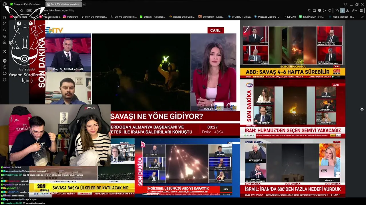Open the CHATBOT MİSSX bookmark
The image size is (366, 205).
239,17
